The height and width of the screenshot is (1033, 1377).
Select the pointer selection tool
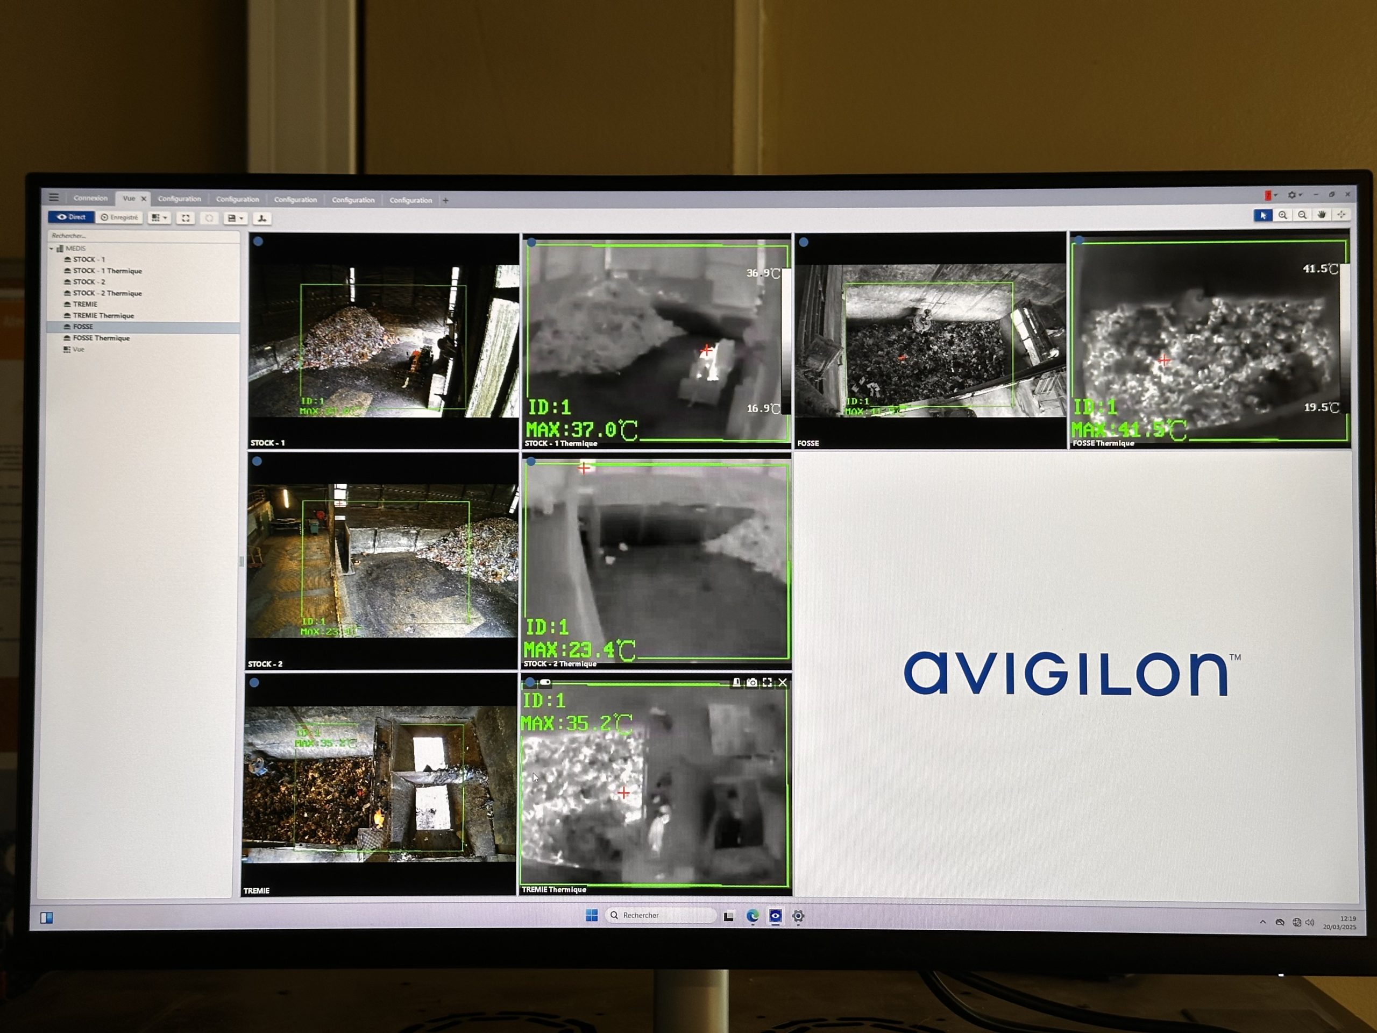1262,215
